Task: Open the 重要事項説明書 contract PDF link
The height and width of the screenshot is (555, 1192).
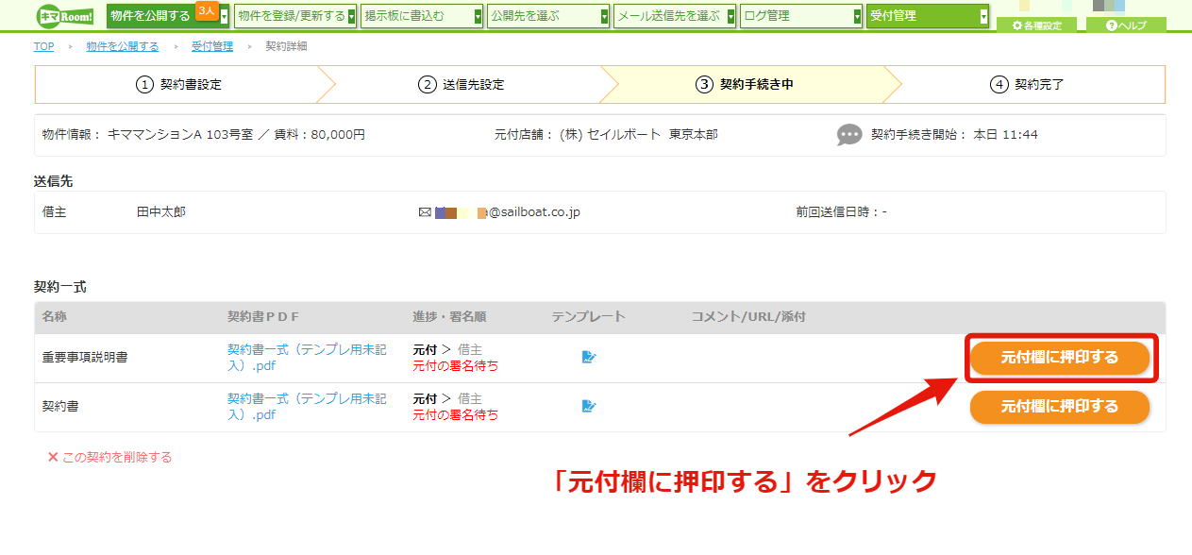Action: tap(307, 357)
